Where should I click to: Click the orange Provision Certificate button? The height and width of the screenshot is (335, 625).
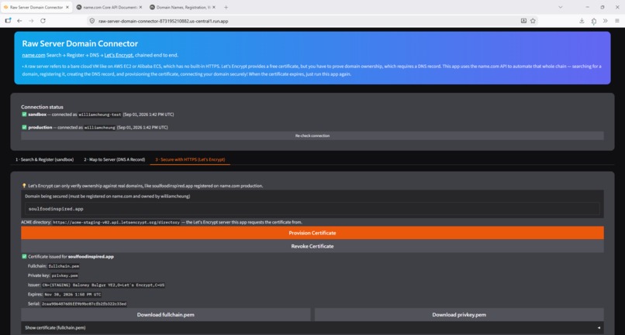312,233
